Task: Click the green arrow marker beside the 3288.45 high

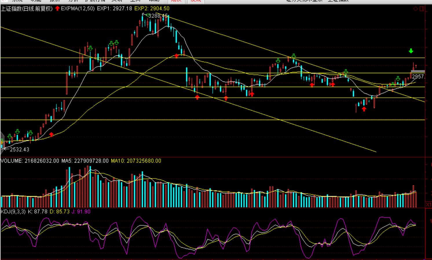Action: point(147,15)
